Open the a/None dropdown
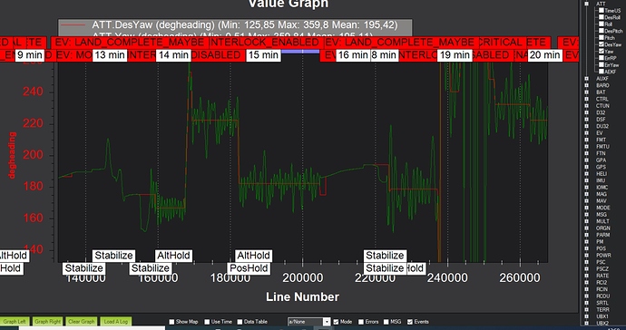 (309, 322)
